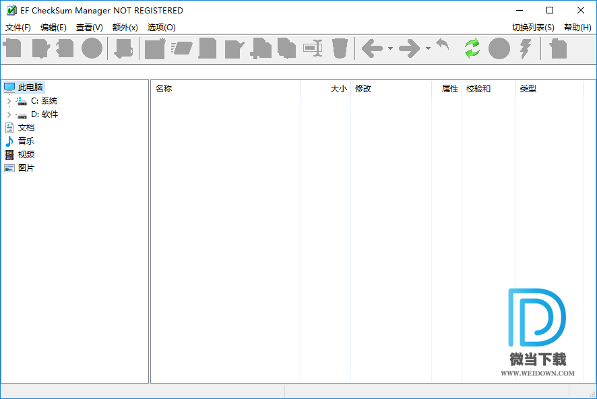Expand the C: 系统 drive node
Image resolution: width=597 pixels, height=399 pixels.
point(9,101)
